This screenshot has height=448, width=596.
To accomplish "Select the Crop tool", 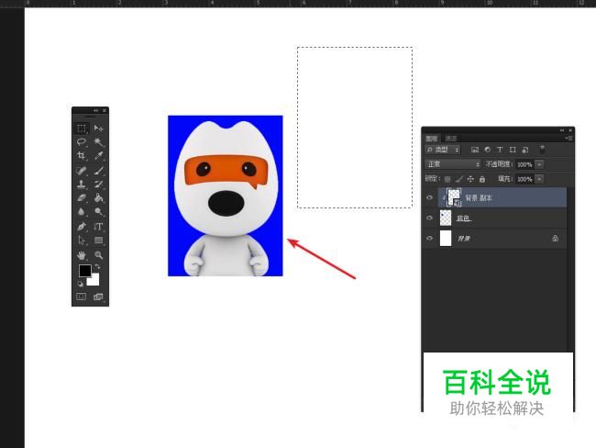I will (x=82, y=156).
